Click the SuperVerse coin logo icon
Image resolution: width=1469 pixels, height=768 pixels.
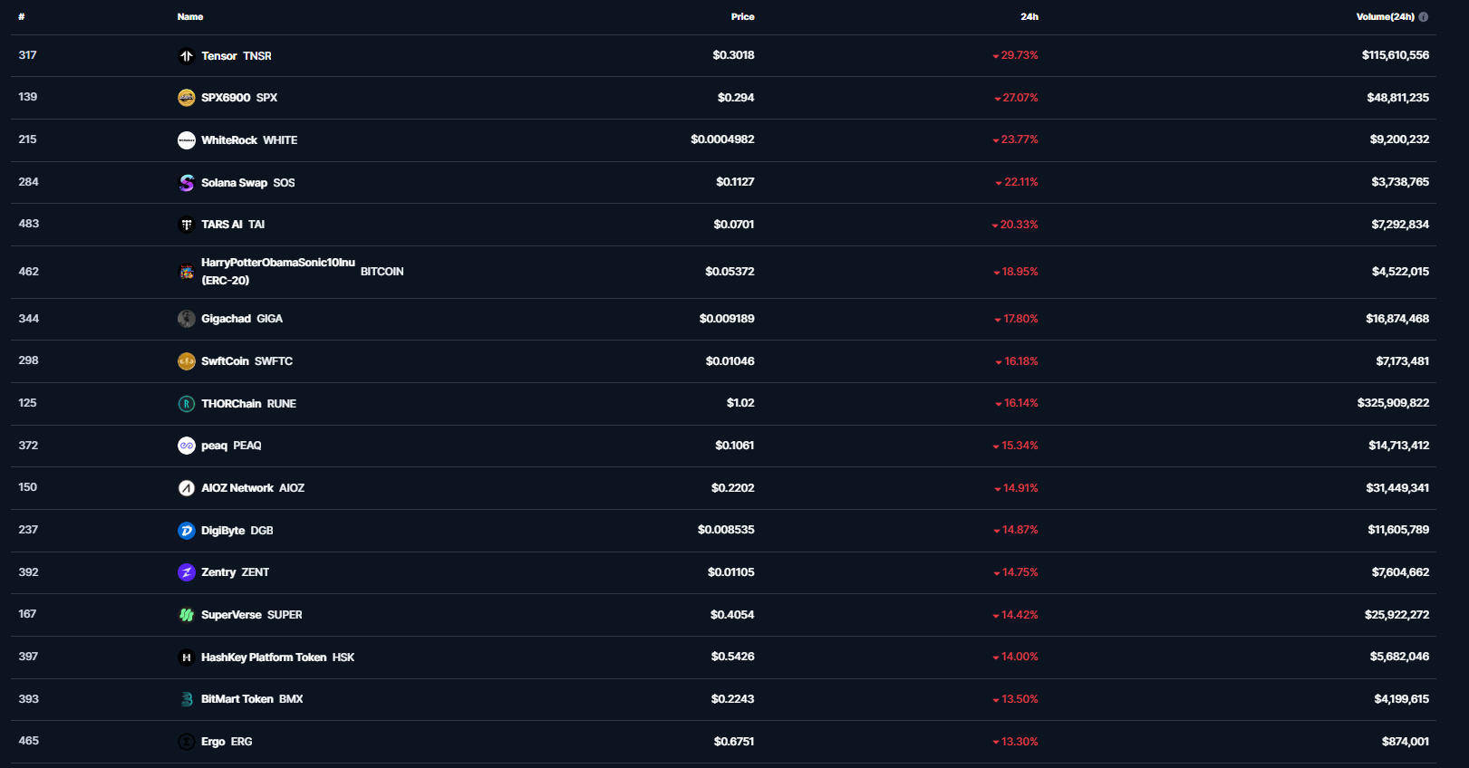click(x=187, y=615)
